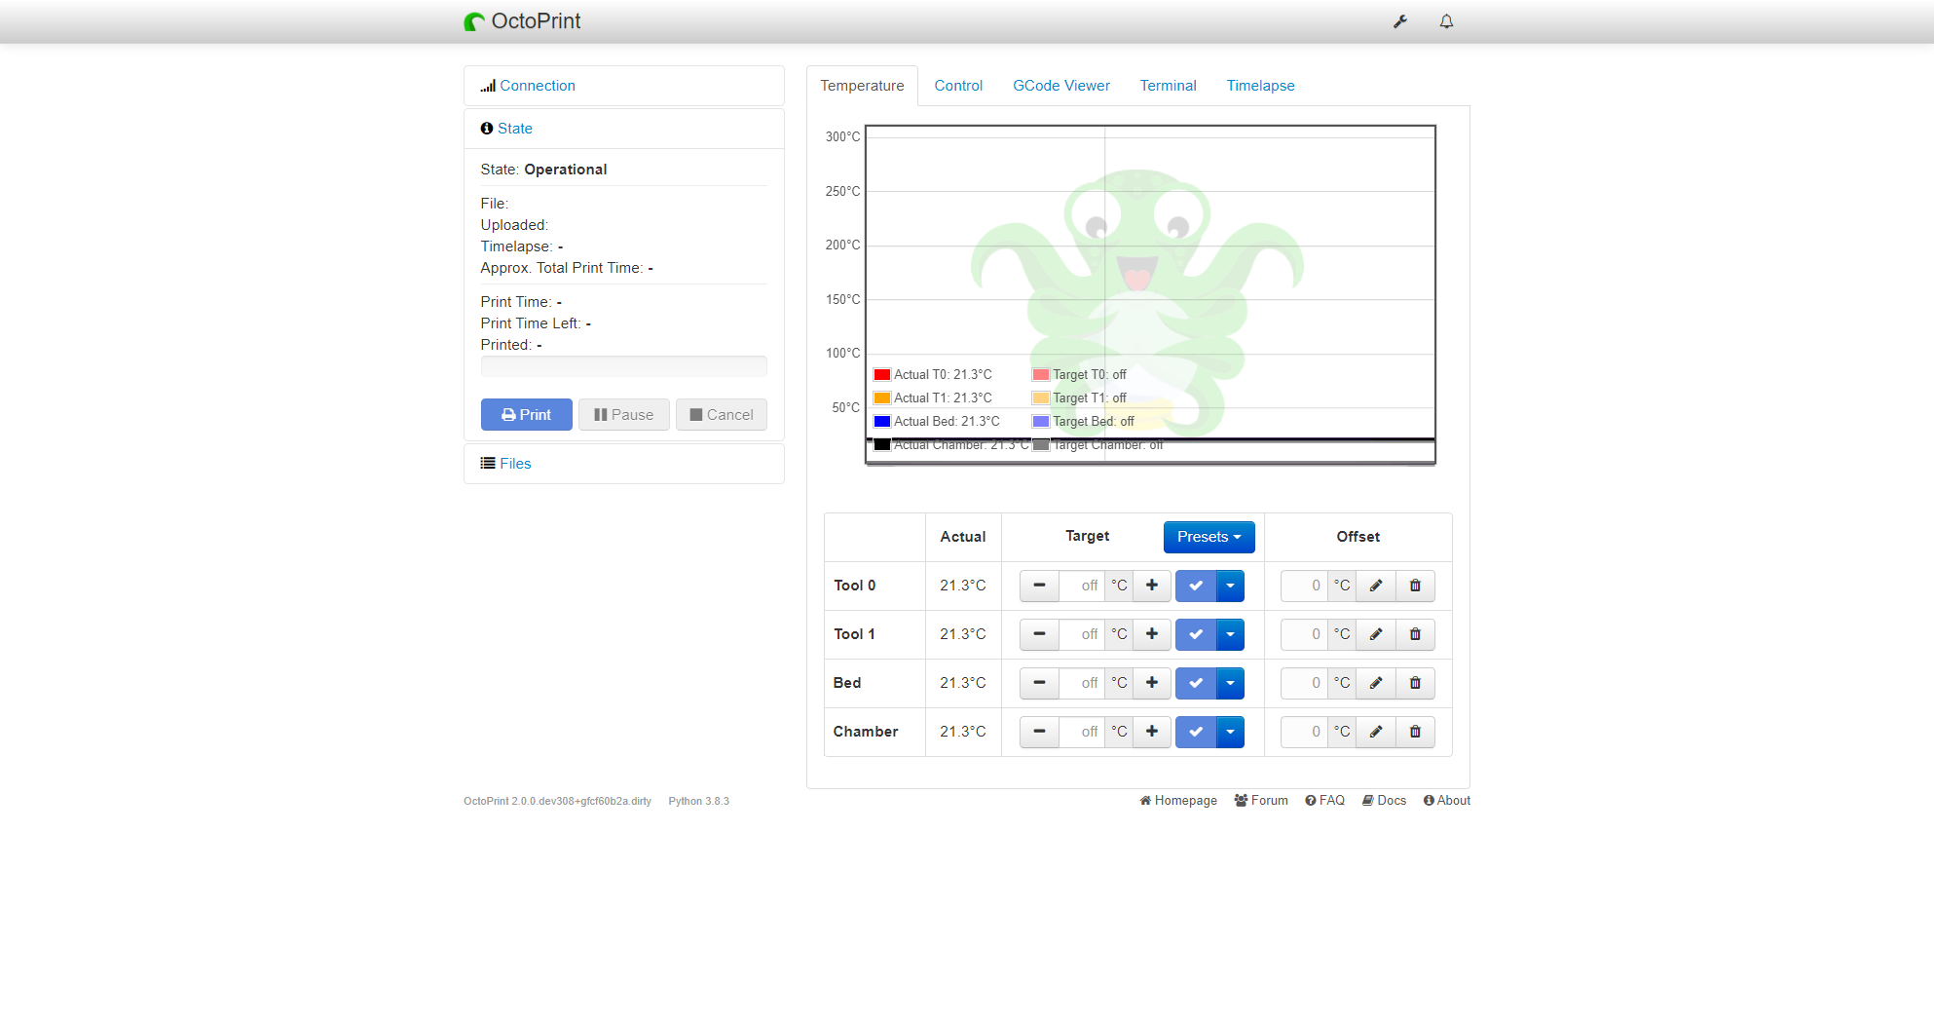Open Tool 1 target preset dropdown arrow
Viewport: 1934px width, 1022px height.
tap(1230, 634)
